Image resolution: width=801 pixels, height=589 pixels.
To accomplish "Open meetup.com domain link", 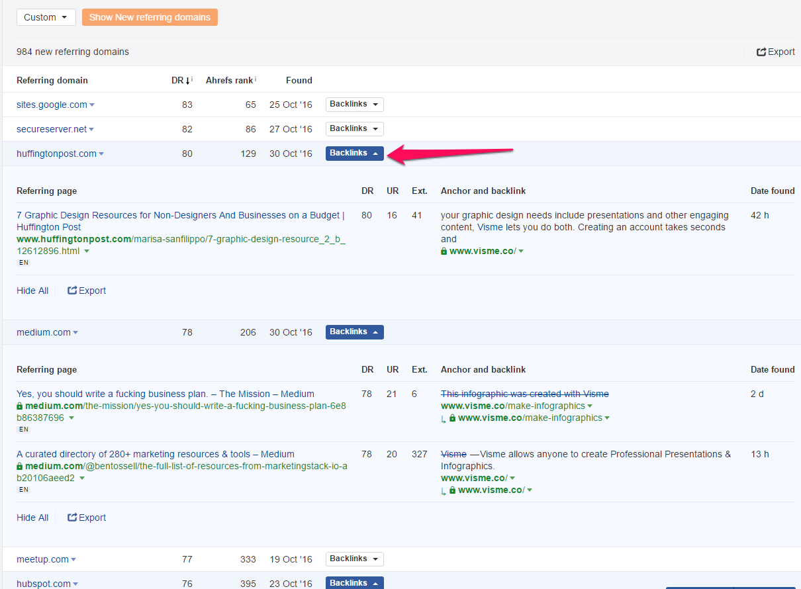I will pos(42,559).
